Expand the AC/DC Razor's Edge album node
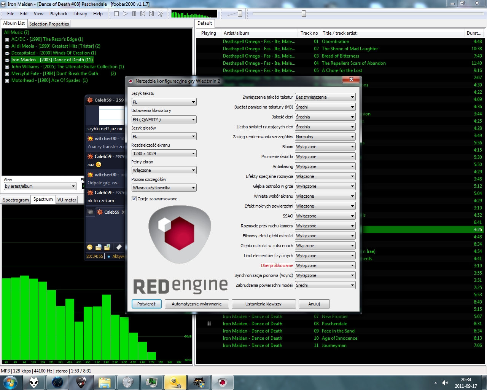 coord(7,39)
